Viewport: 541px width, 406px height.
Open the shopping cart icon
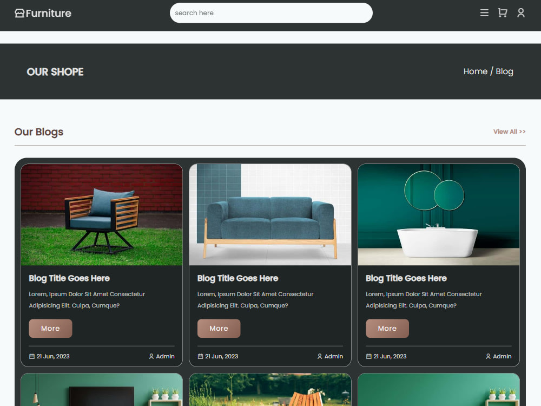pos(503,13)
